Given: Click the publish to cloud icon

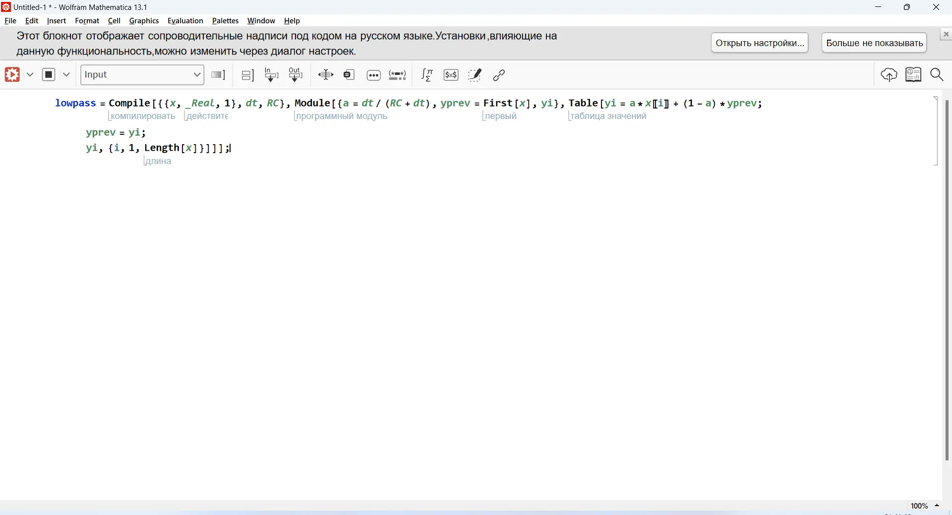Looking at the screenshot, I should pos(889,75).
